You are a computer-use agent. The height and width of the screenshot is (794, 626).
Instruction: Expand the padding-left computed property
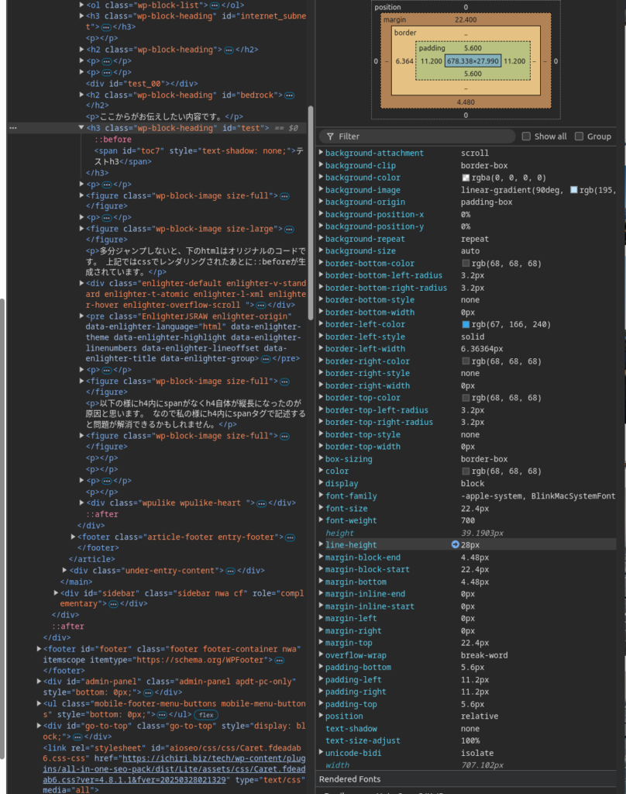321,679
